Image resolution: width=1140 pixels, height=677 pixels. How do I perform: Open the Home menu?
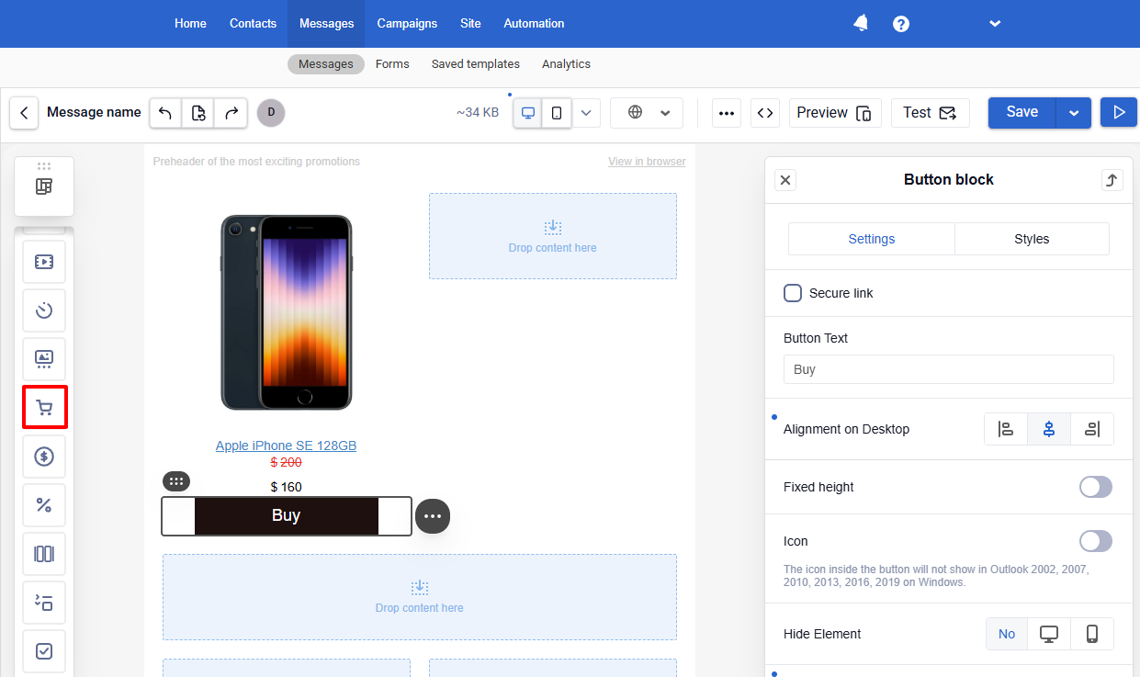click(190, 24)
